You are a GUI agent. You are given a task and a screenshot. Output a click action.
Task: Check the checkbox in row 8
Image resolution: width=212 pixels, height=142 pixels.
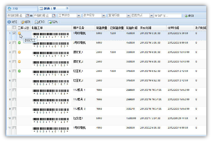pyautogui.click(x=14, y=99)
